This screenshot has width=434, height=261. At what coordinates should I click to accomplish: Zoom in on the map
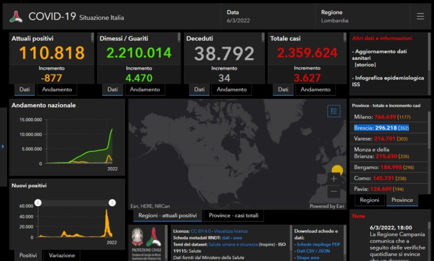tap(334, 179)
